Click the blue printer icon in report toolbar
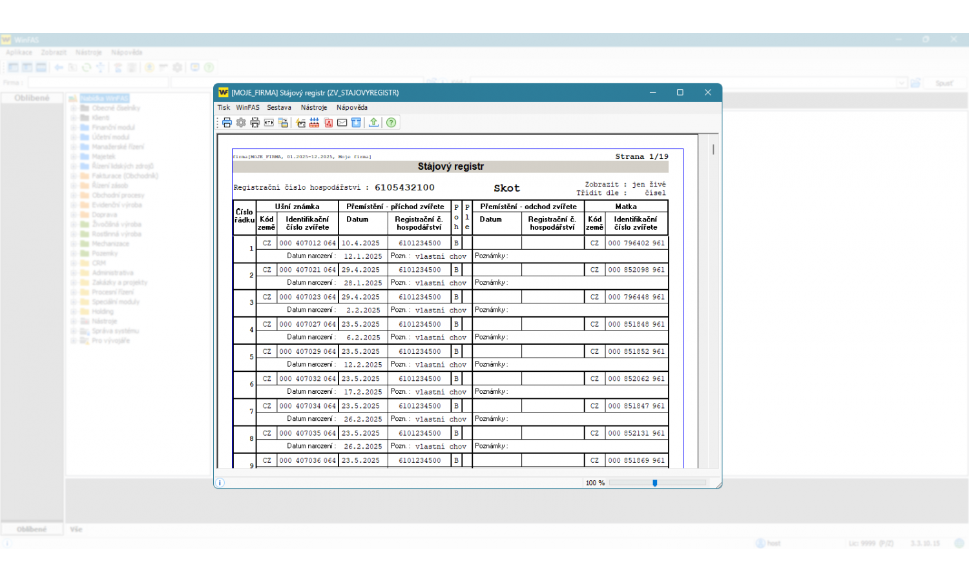The height and width of the screenshot is (581, 969). point(227,123)
